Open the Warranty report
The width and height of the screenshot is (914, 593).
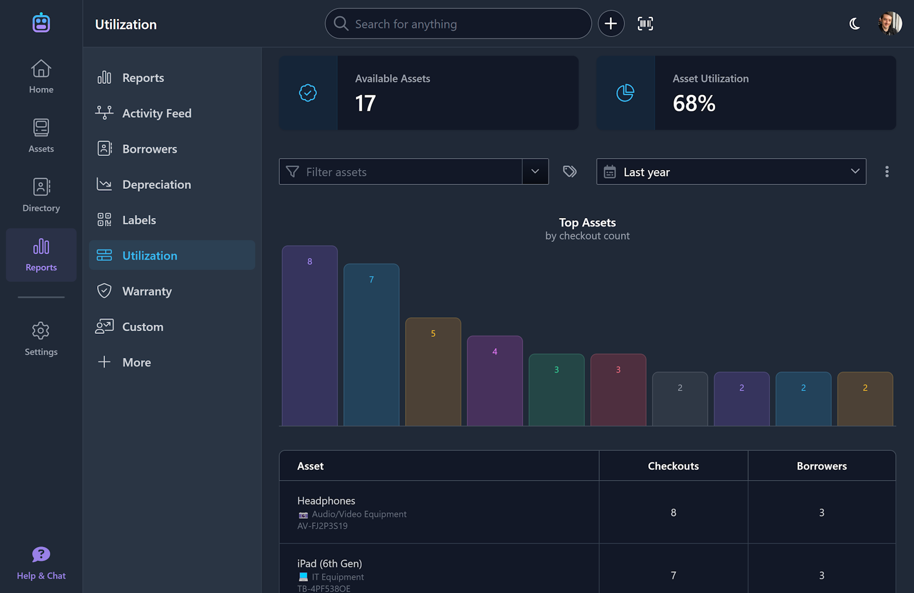172,291
